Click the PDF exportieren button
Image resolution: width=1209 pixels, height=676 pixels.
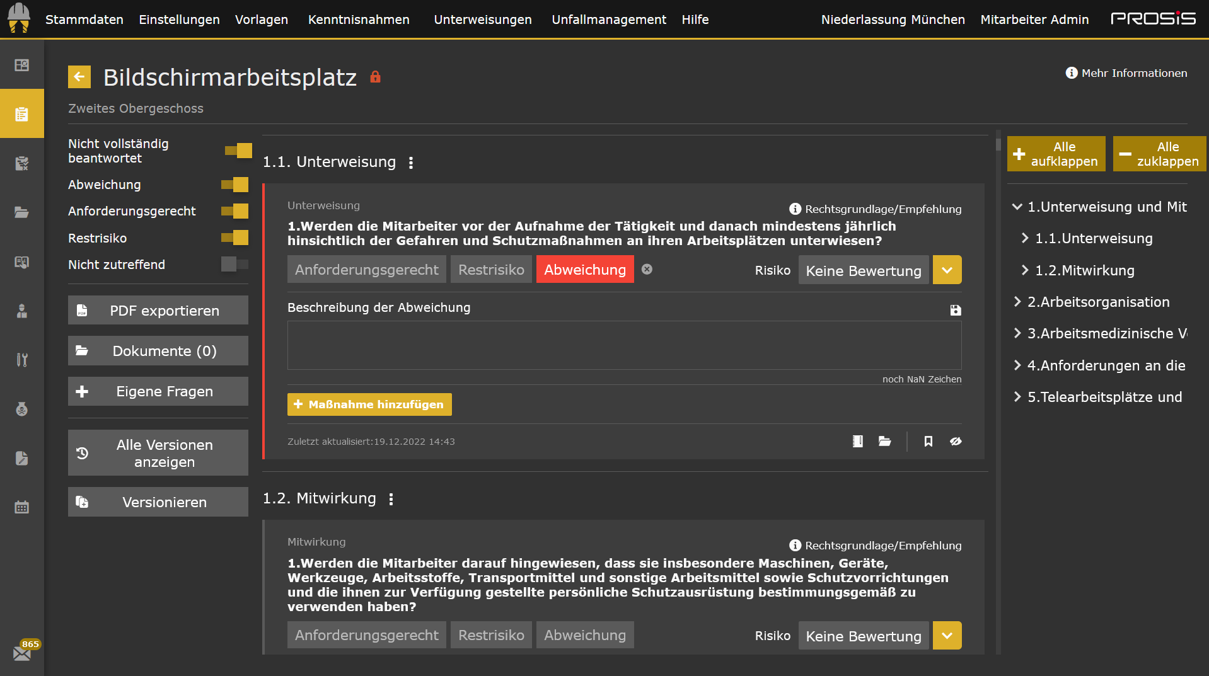[158, 310]
